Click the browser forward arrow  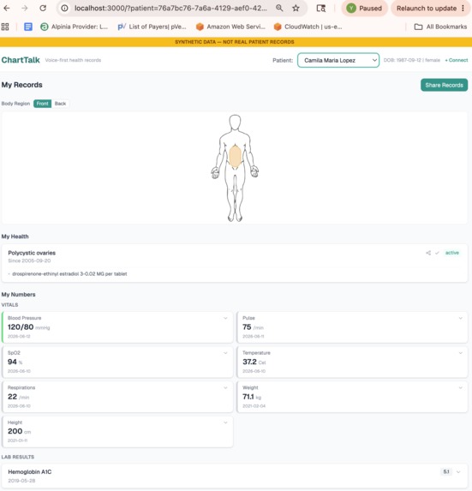[24, 9]
